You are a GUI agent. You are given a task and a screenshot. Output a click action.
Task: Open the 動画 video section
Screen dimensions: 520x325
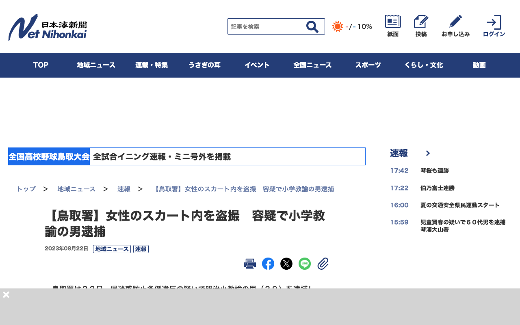tap(479, 65)
